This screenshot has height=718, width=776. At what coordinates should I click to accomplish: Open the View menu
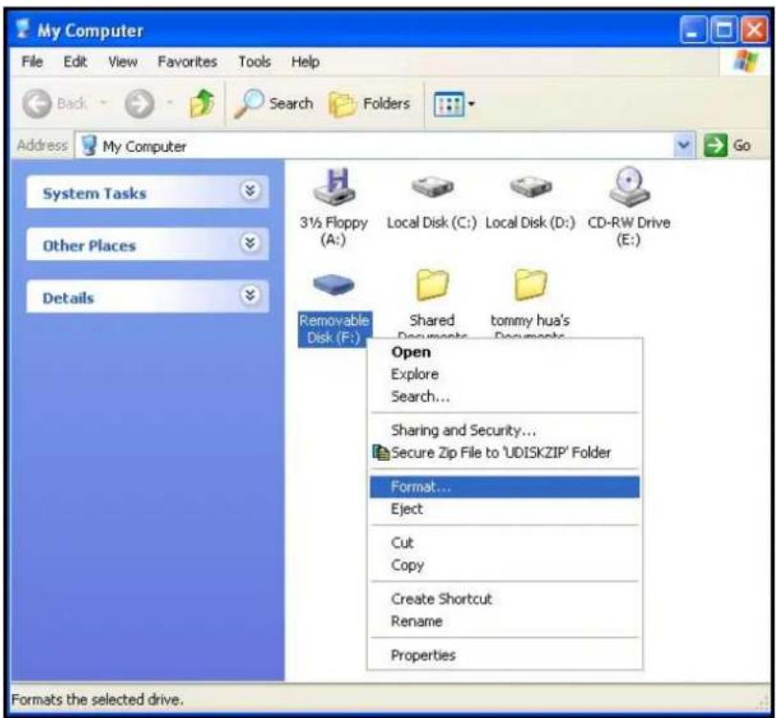click(122, 61)
